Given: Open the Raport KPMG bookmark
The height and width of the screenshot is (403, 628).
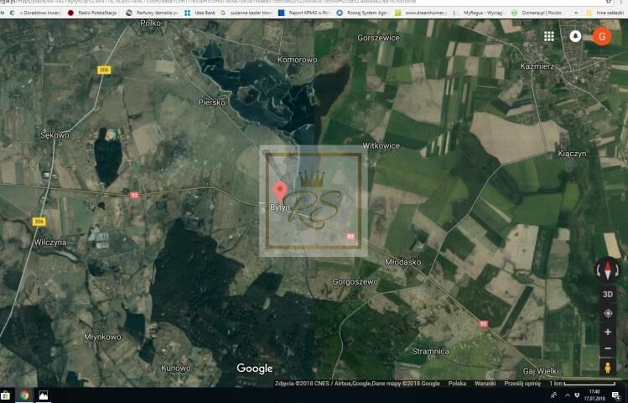Looking at the screenshot, I should click(304, 13).
